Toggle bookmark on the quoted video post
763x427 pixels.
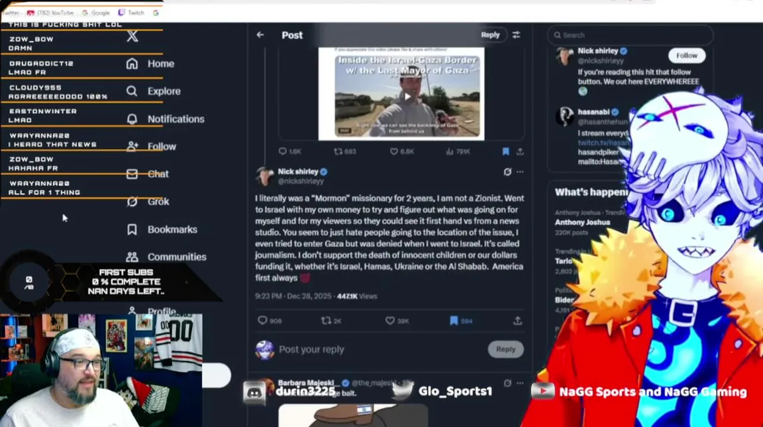506,151
